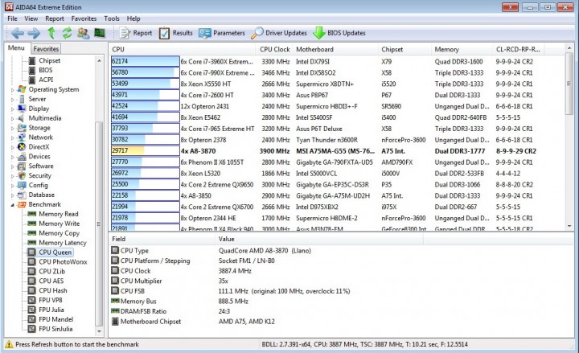This screenshot has width=579, height=353.
Task: Click the Value column header
Action: click(319, 239)
